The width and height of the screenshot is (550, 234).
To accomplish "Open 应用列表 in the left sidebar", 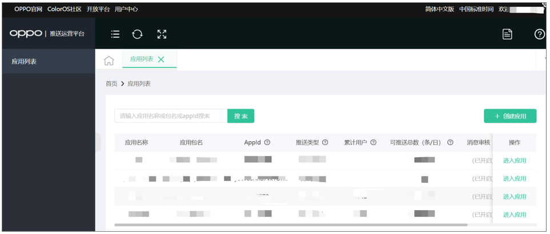I will coord(24,61).
